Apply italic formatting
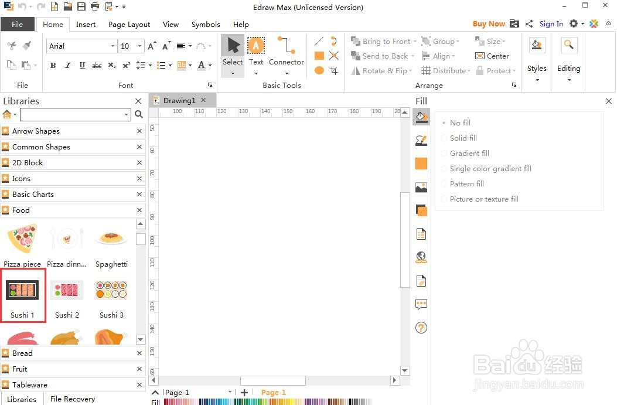Screen dimensions: 617x405 68,65
